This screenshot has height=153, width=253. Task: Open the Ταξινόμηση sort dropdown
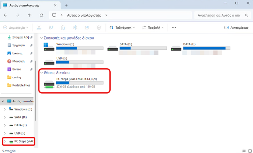pyautogui.click(x=122, y=28)
